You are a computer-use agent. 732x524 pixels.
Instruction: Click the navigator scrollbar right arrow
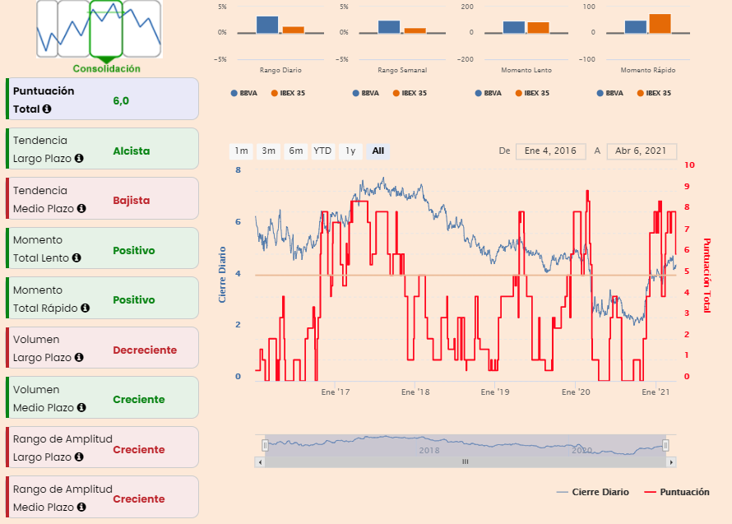click(671, 461)
